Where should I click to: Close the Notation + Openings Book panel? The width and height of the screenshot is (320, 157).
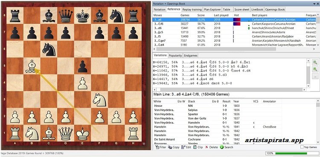pos(317,3)
